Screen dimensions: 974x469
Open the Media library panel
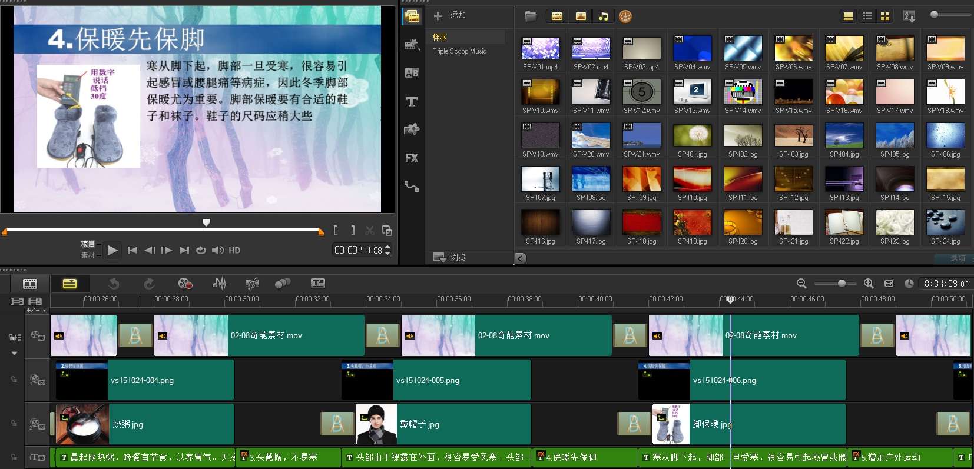point(412,16)
